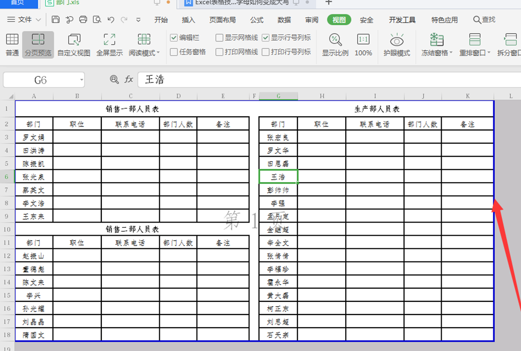Click the Name Box showing G6
The height and width of the screenshot is (351, 521).
tap(40, 80)
